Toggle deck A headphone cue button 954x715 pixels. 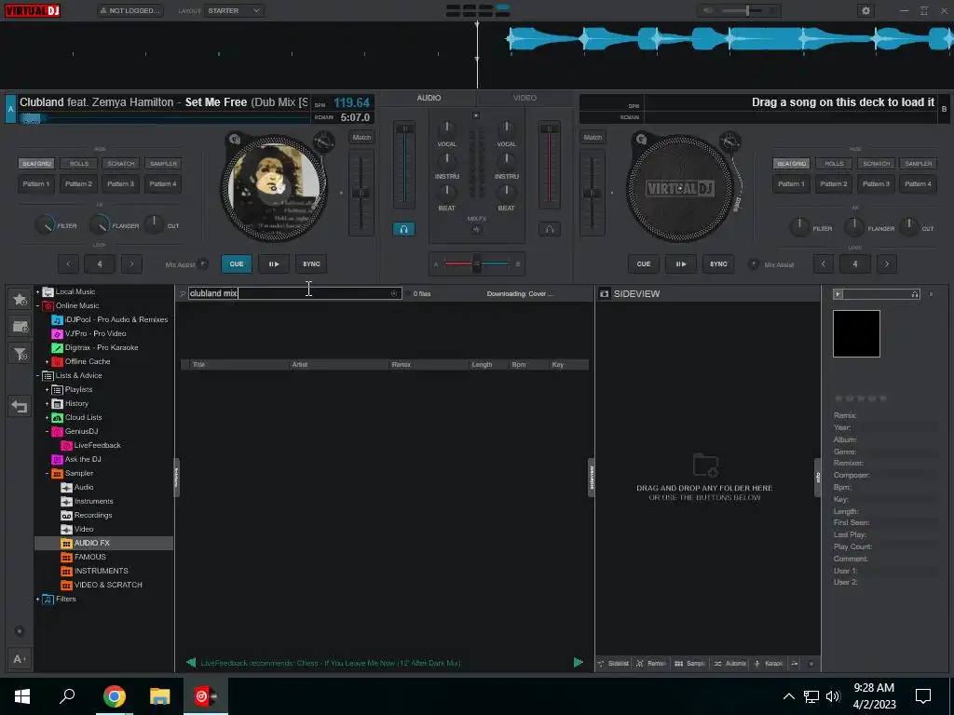403,229
